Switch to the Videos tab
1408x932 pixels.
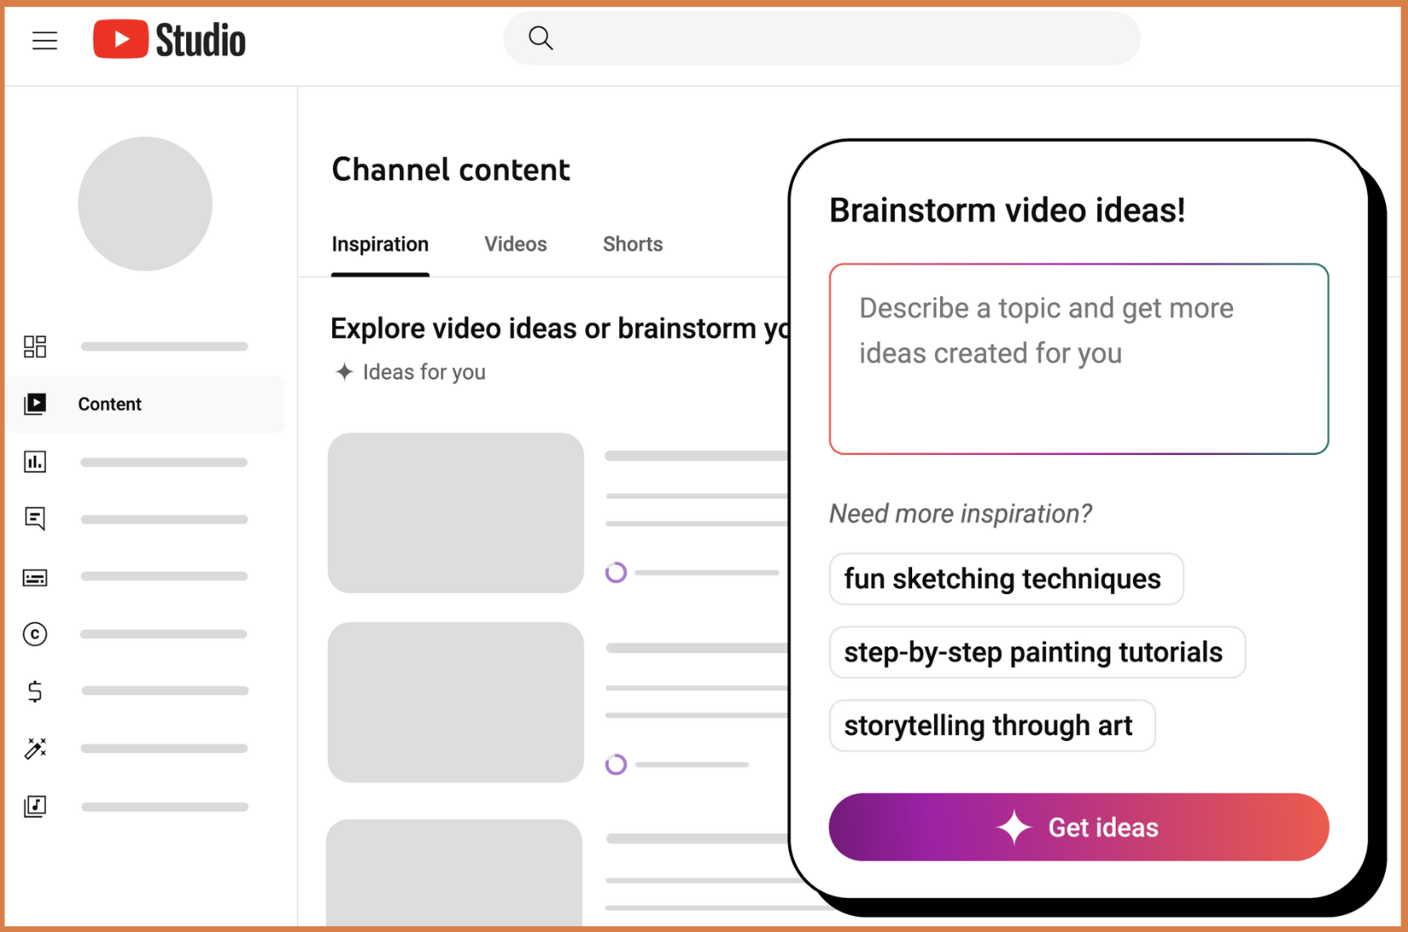515,244
